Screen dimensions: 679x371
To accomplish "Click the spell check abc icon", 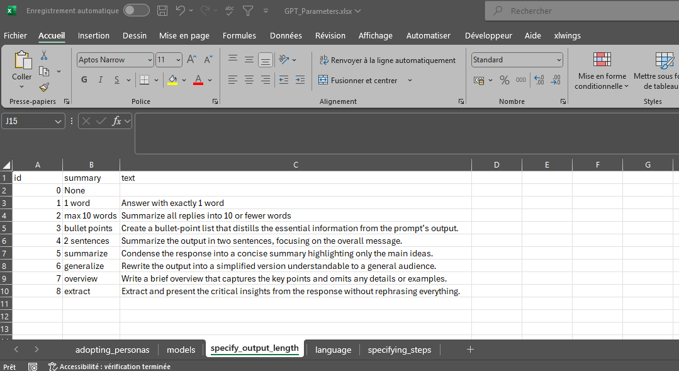I will coord(228,11).
